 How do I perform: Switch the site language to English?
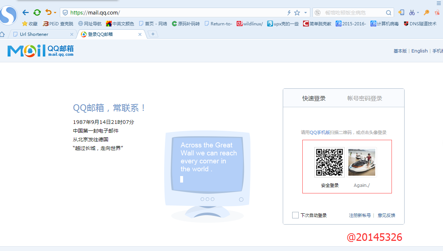point(419,51)
